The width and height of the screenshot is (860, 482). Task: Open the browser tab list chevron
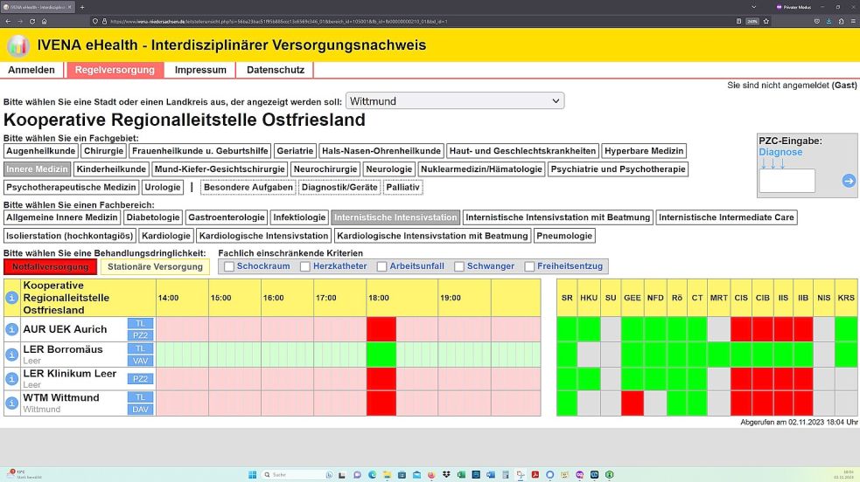pos(753,7)
